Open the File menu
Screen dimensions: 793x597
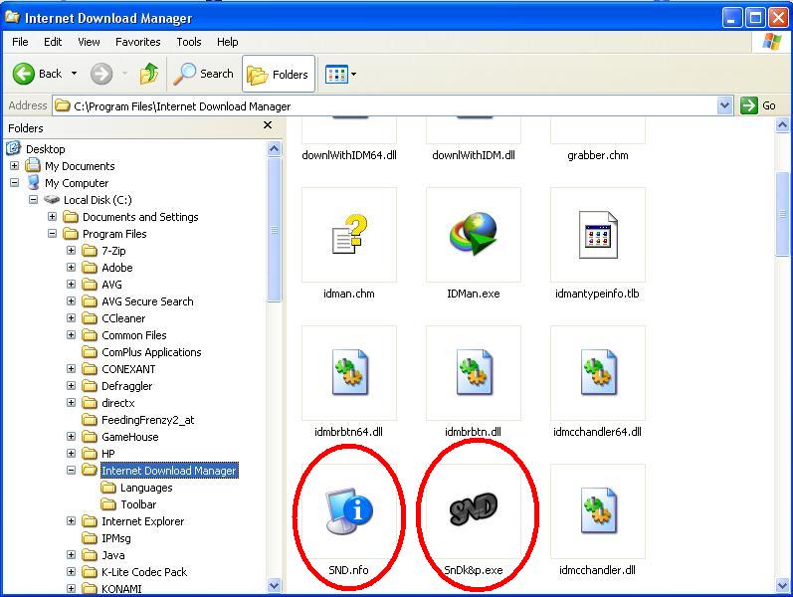[x=20, y=42]
